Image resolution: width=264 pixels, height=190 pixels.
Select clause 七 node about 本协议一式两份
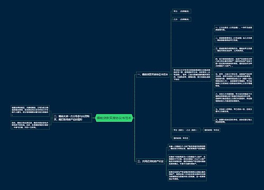click(x=234, y=110)
